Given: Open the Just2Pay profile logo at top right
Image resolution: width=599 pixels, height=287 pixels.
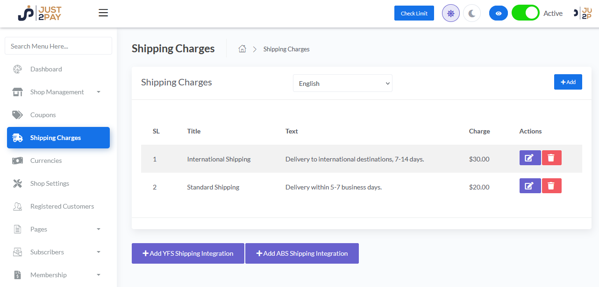Looking at the screenshot, I should [582, 14].
